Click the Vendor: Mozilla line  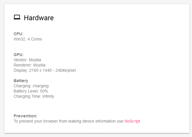(27, 60)
